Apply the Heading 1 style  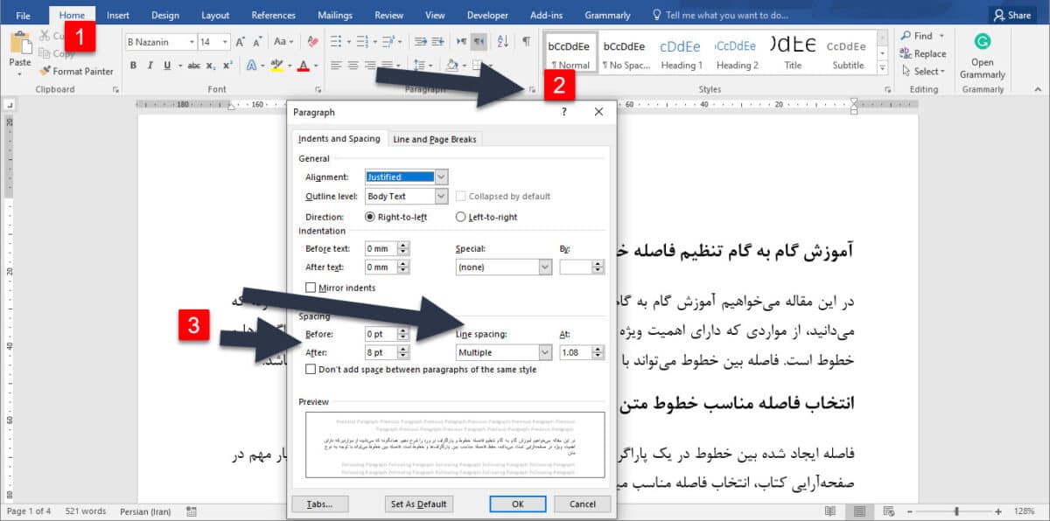coord(682,54)
